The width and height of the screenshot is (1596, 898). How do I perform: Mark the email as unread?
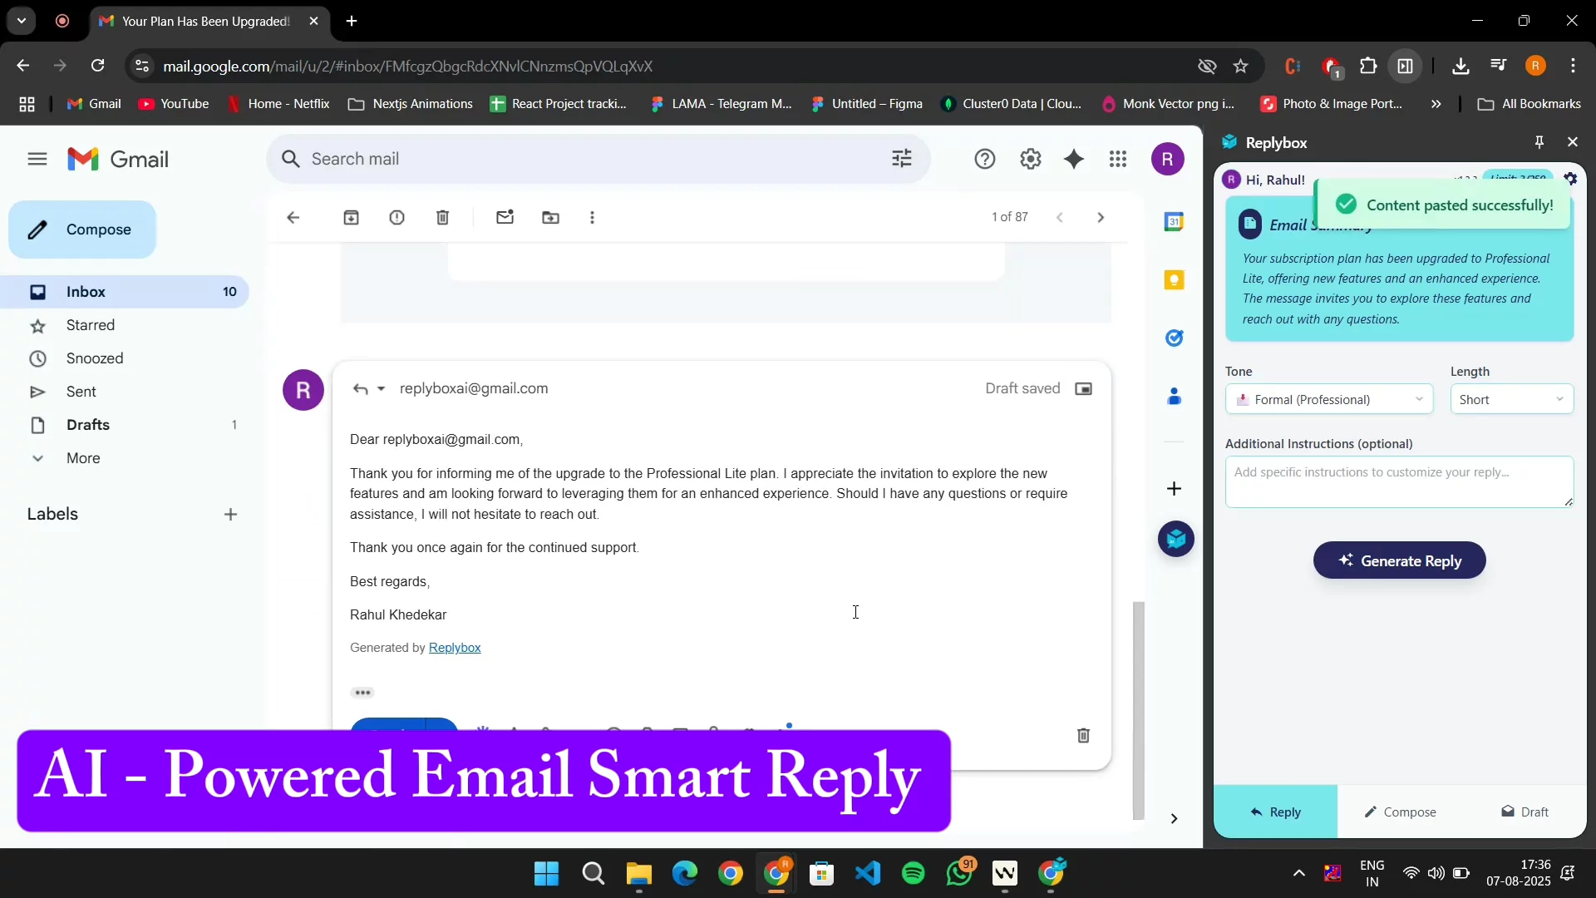click(x=505, y=217)
